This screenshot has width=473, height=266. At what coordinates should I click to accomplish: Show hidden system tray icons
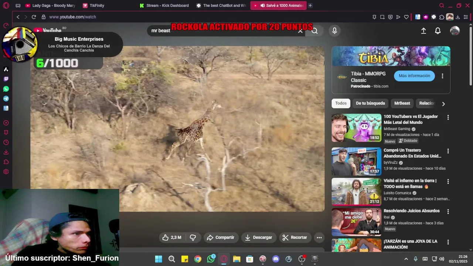tap(406, 259)
